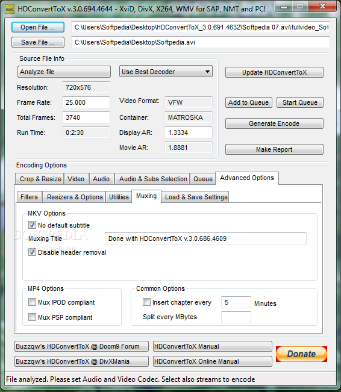Click the Save File button
The image size is (341, 392).
click(38, 42)
